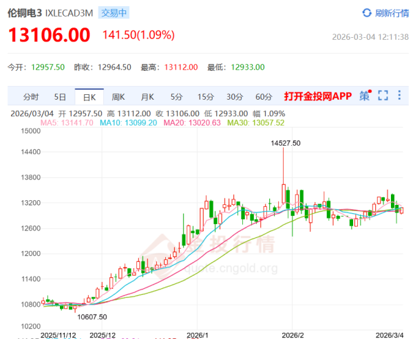The height and width of the screenshot is (339, 413).
Task: Click the MA30: 13057.52 legend label
Action: point(256,123)
